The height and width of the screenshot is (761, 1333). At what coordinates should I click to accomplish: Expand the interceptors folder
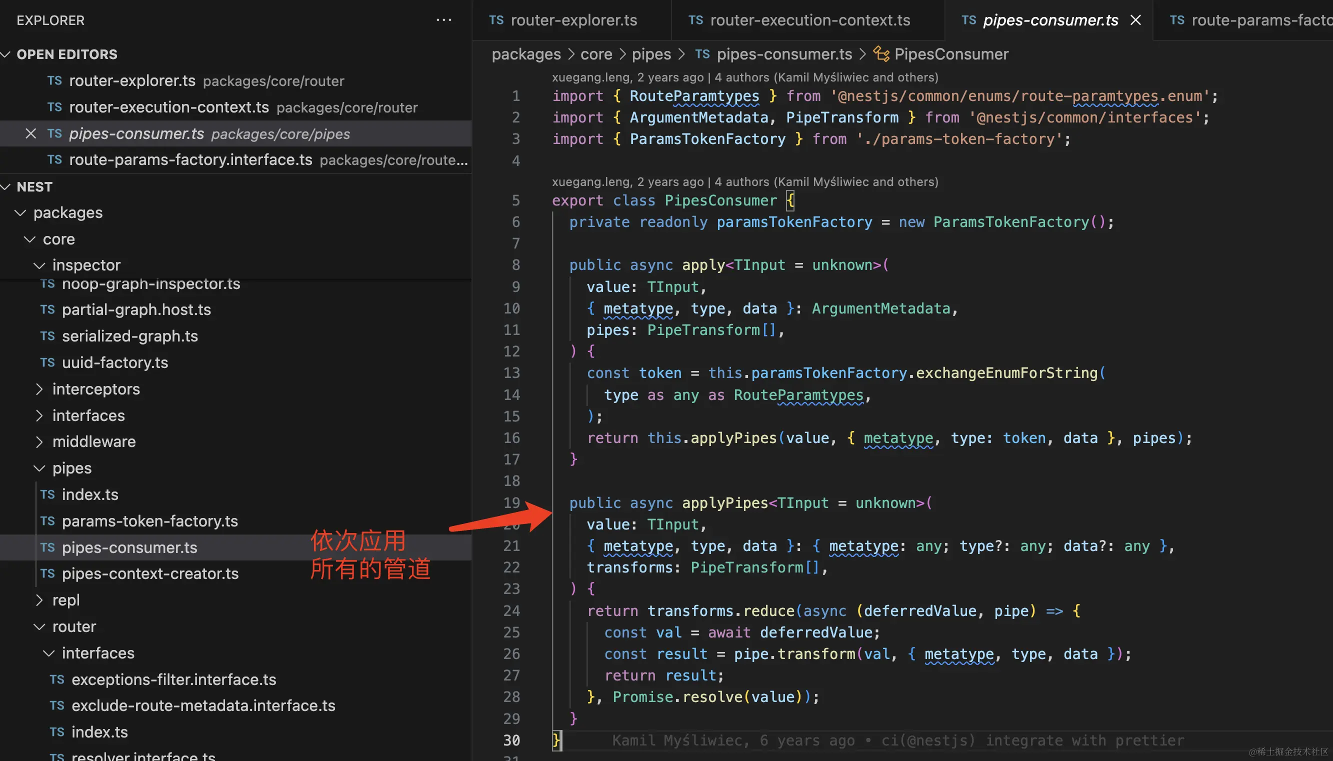39,389
